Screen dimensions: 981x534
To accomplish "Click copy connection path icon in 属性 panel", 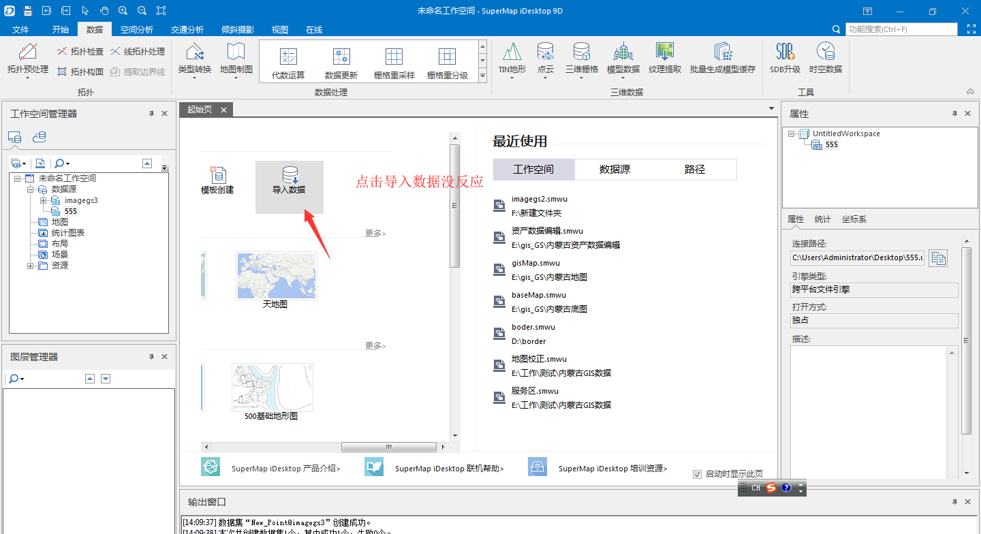I will [938, 258].
